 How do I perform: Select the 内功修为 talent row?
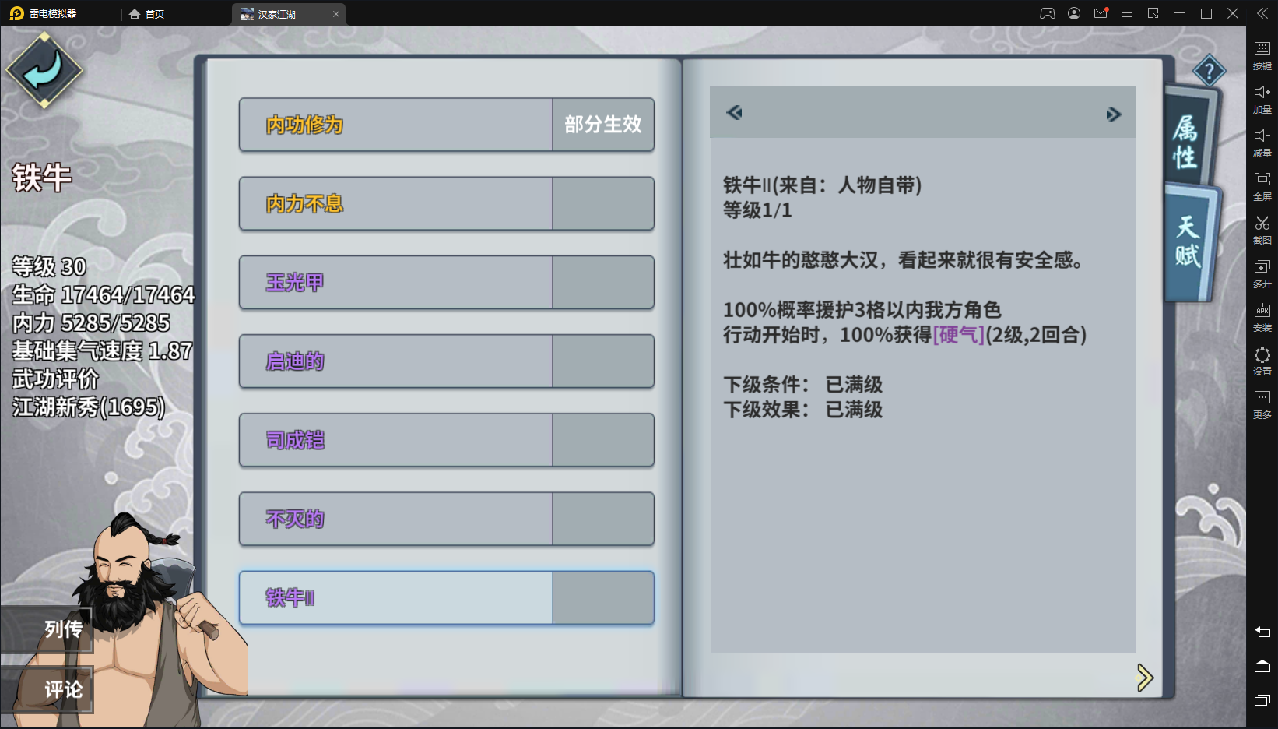(x=446, y=125)
